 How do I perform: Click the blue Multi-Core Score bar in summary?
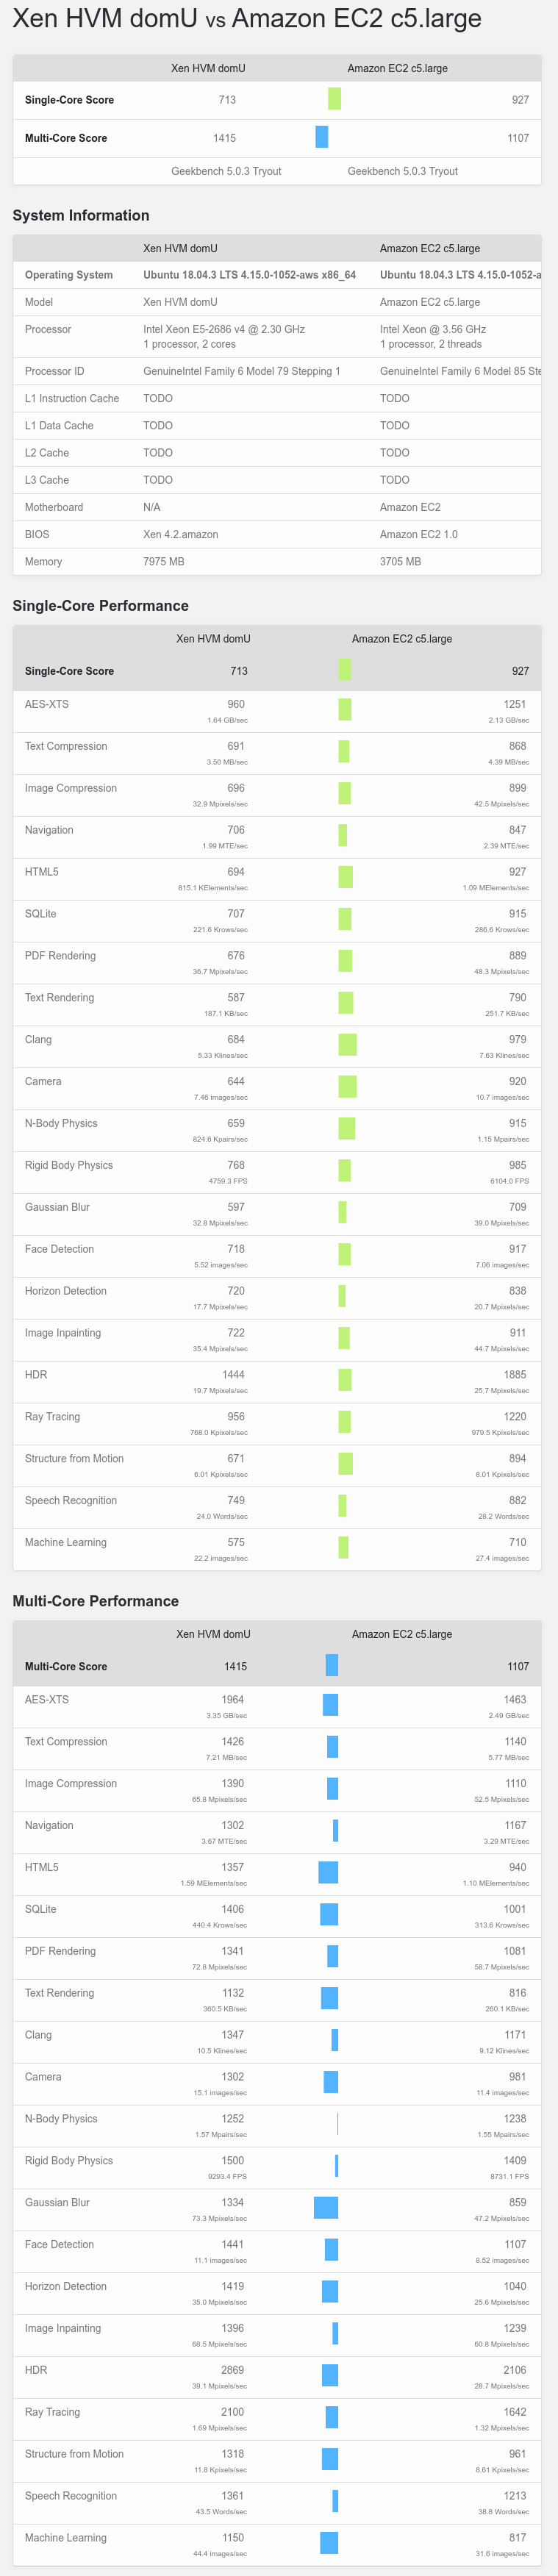pos(322,137)
